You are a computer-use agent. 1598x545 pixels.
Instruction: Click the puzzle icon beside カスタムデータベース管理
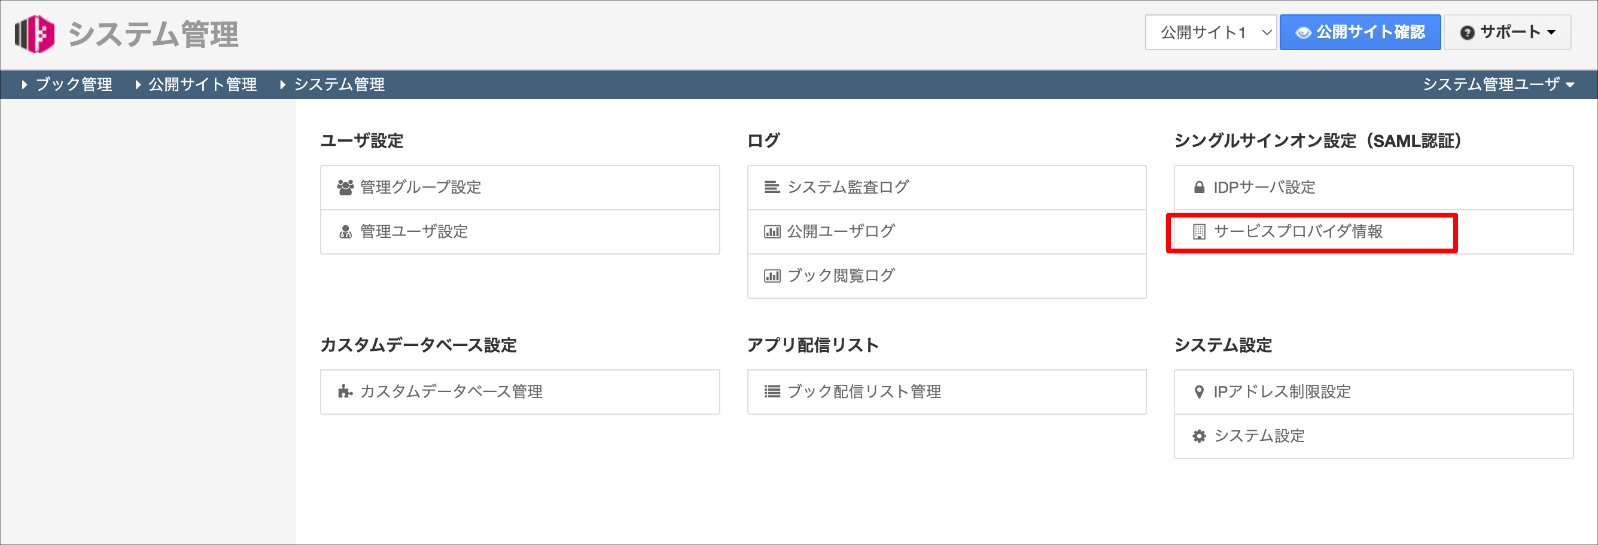pyautogui.click(x=345, y=391)
